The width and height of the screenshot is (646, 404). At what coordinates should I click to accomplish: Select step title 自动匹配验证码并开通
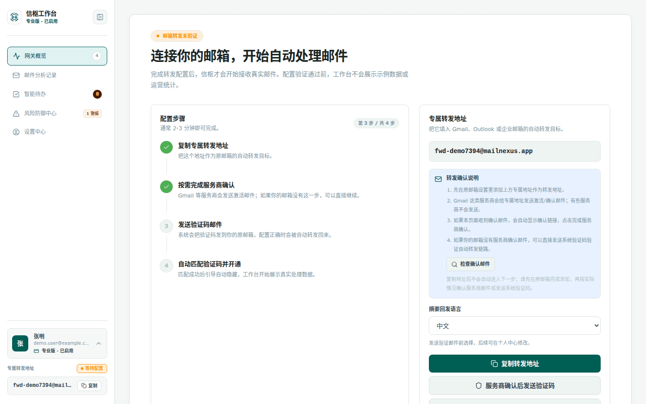[210, 264]
